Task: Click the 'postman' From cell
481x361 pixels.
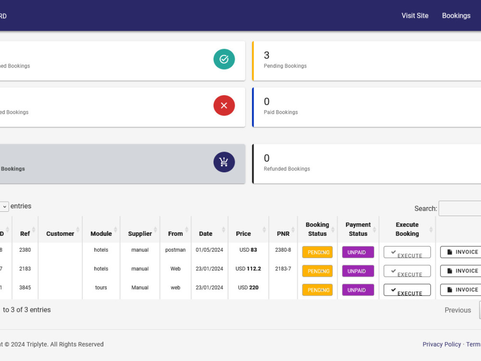Action: click(x=176, y=250)
